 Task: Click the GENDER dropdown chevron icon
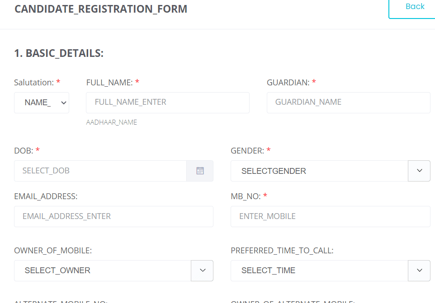point(419,171)
